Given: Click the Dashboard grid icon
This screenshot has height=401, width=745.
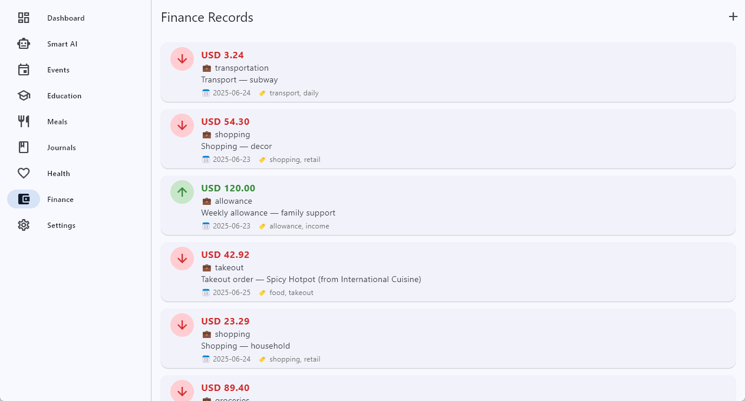Looking at the screenshot, I should click(x=24, y=18).
